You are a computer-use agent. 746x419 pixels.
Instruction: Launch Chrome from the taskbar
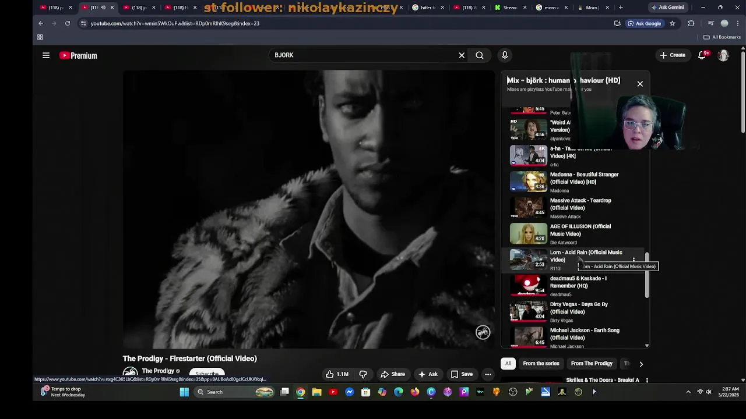[301, 392]
